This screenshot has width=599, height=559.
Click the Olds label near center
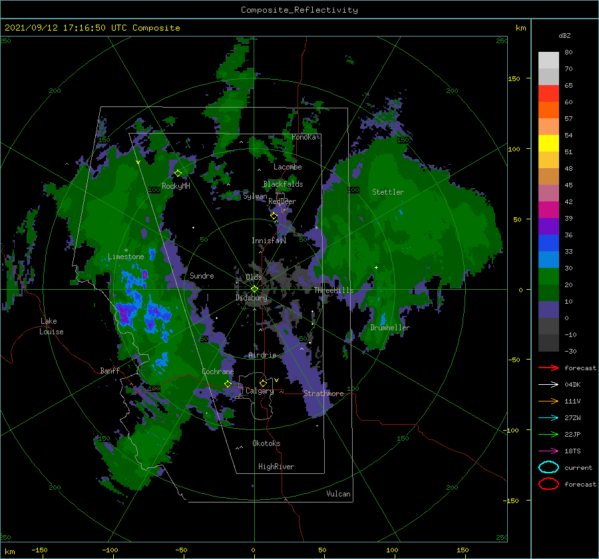coord(254,277)
